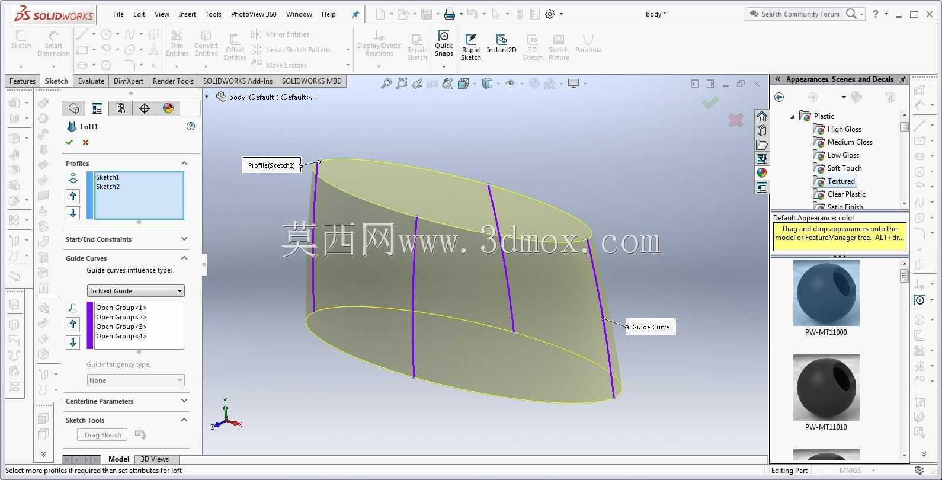Expand Centerline Parameters section
This screenshot has height=480, width=942.
[x=184, y=401]
